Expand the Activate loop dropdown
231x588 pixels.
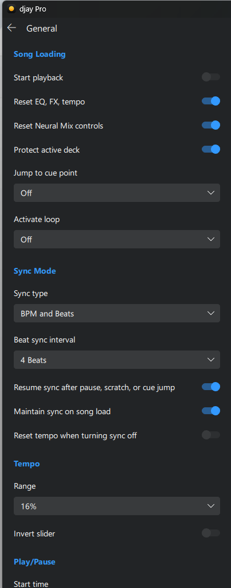[x=117, y=239]
